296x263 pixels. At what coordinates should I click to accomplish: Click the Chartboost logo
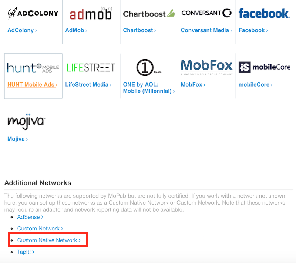[x=149, y=13]
